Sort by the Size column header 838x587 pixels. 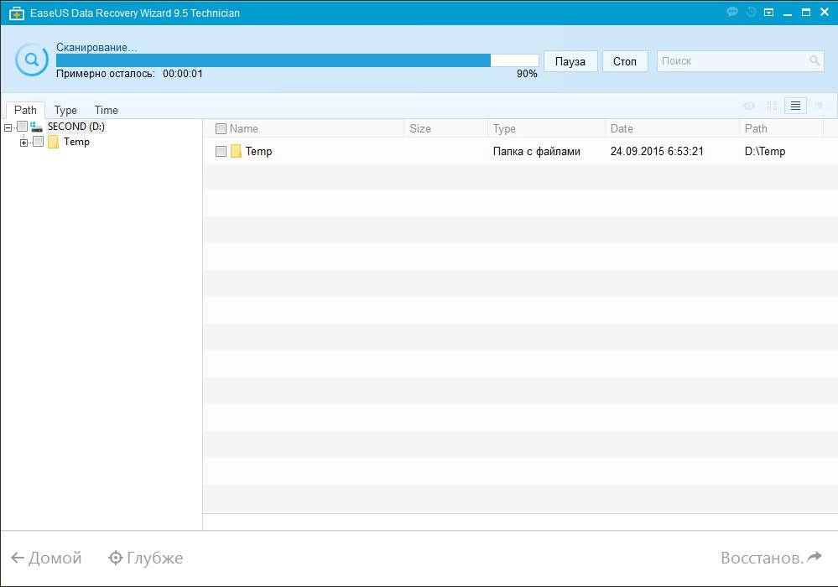[x=420, y=128]
